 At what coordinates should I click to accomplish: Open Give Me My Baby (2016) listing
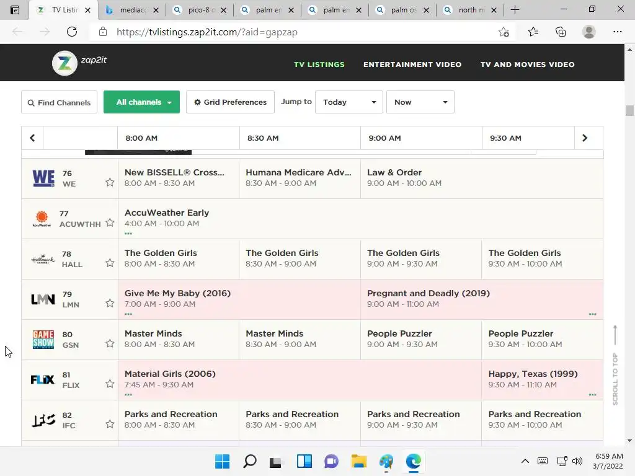239,299
